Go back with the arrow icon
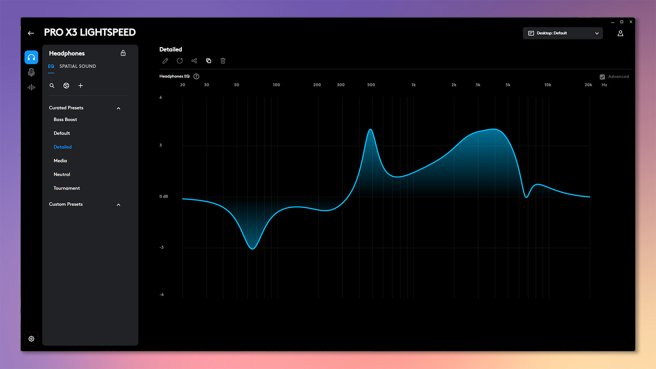 pyautogui.click(x=31, y=33)
